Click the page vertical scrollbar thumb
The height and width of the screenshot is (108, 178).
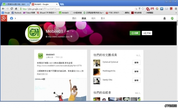(x=177, y=23)
